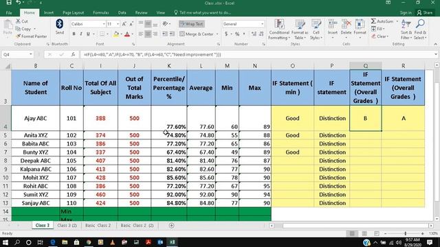
Task: Apply the yellow Fill Color bucket
Action: [116, 34]
